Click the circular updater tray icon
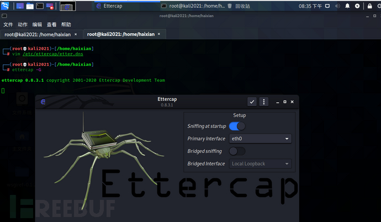Viewport: 381px width, 222px height. click(x=357, y=6)
